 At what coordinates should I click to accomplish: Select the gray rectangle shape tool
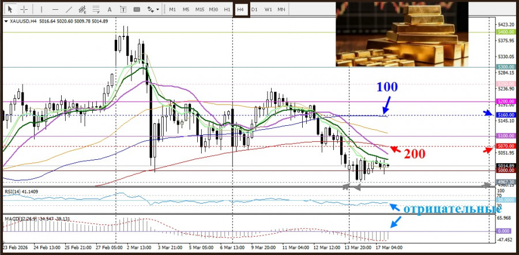[137, 9]
